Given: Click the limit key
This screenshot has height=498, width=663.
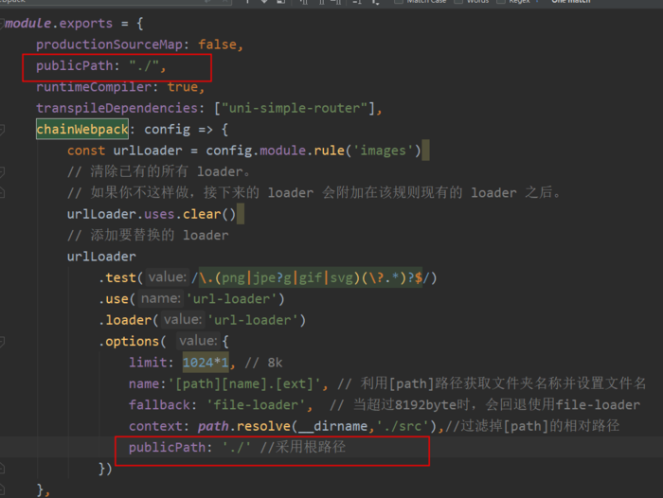Looking at the screenshot, I should coord(148,363).
